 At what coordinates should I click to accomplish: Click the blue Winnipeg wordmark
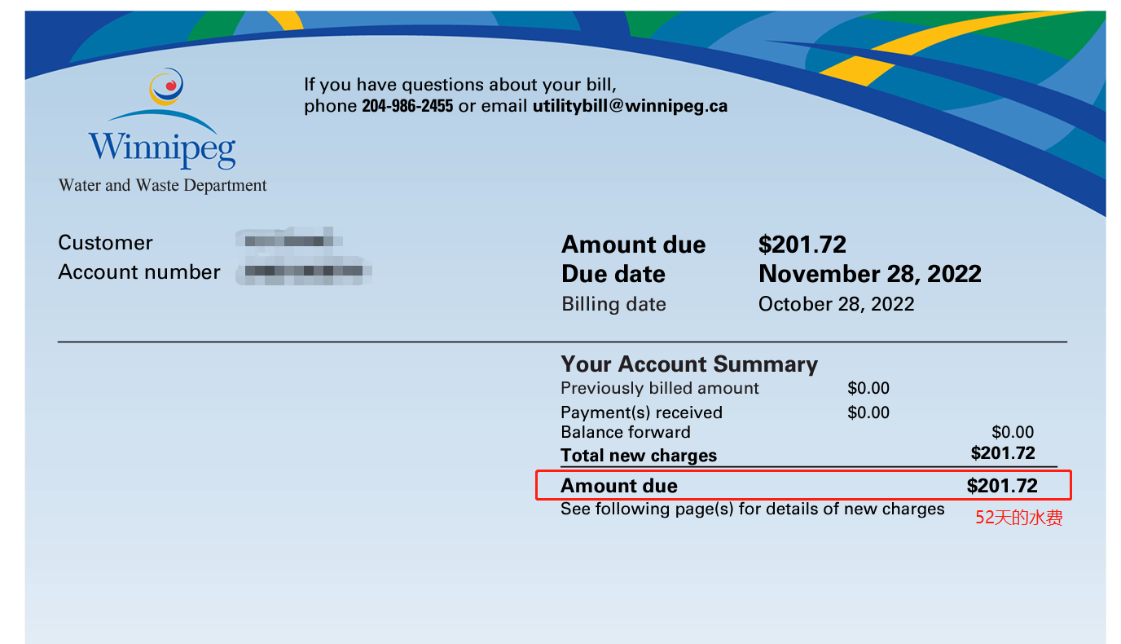coord(162,147)
